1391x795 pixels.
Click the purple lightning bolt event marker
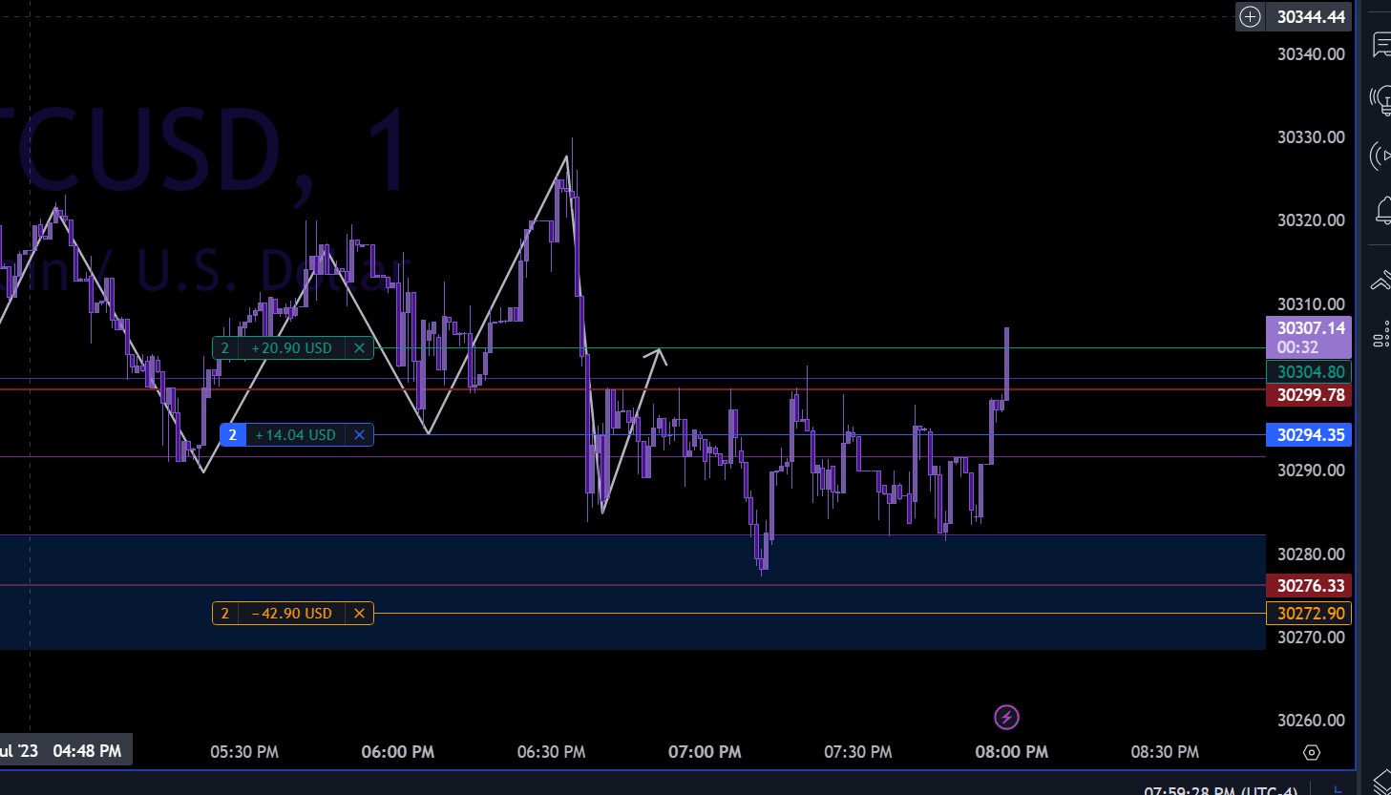pyautogui.click(x=1006, y=717)
